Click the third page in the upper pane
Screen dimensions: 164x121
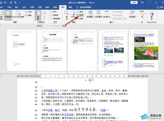82,50
